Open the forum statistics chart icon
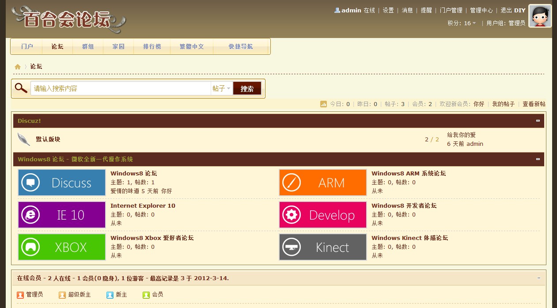 click(323, 104)
